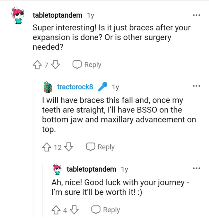This screenshot has height=218, width=209.
Task: Downvote the comment with 4 points
Action: click(x=74, y=210)
